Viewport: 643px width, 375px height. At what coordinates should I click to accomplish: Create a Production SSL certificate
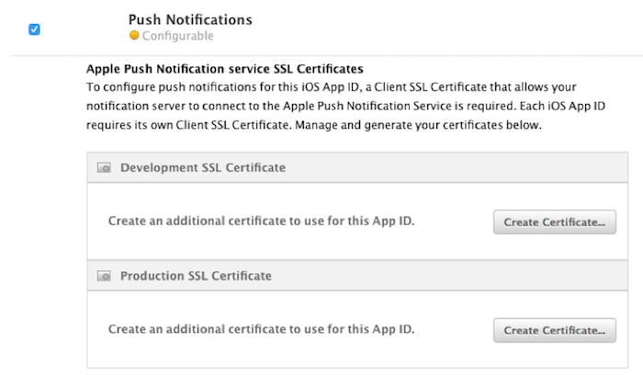[555, 330]
